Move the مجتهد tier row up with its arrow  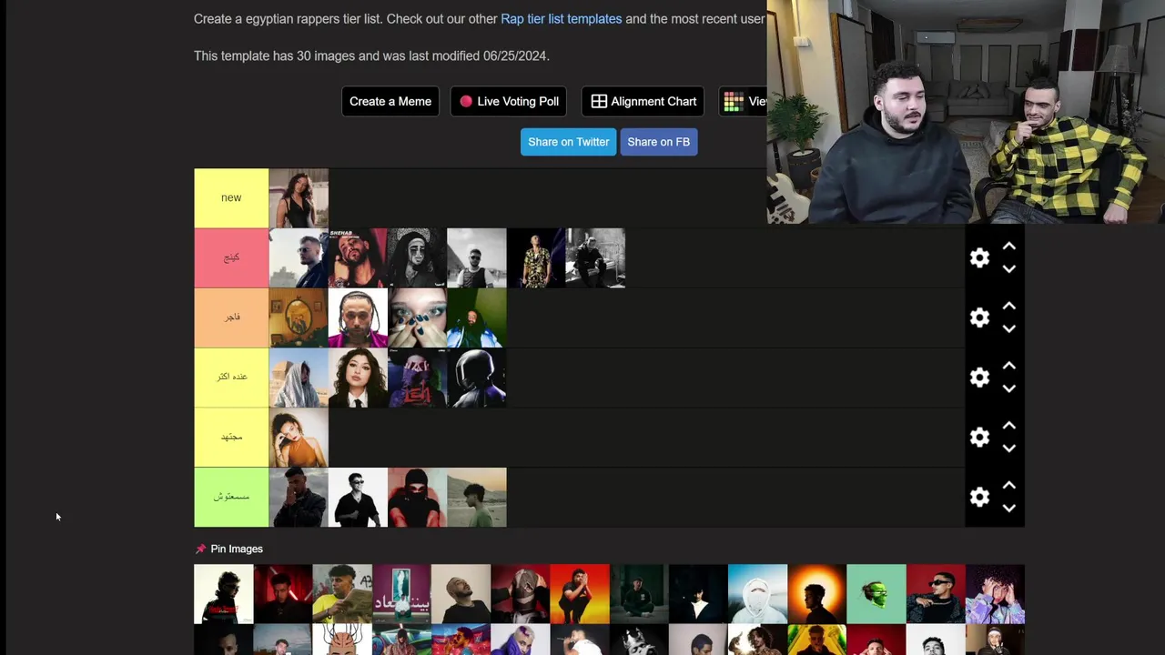pyautogui.click(x=1008, y=426)
